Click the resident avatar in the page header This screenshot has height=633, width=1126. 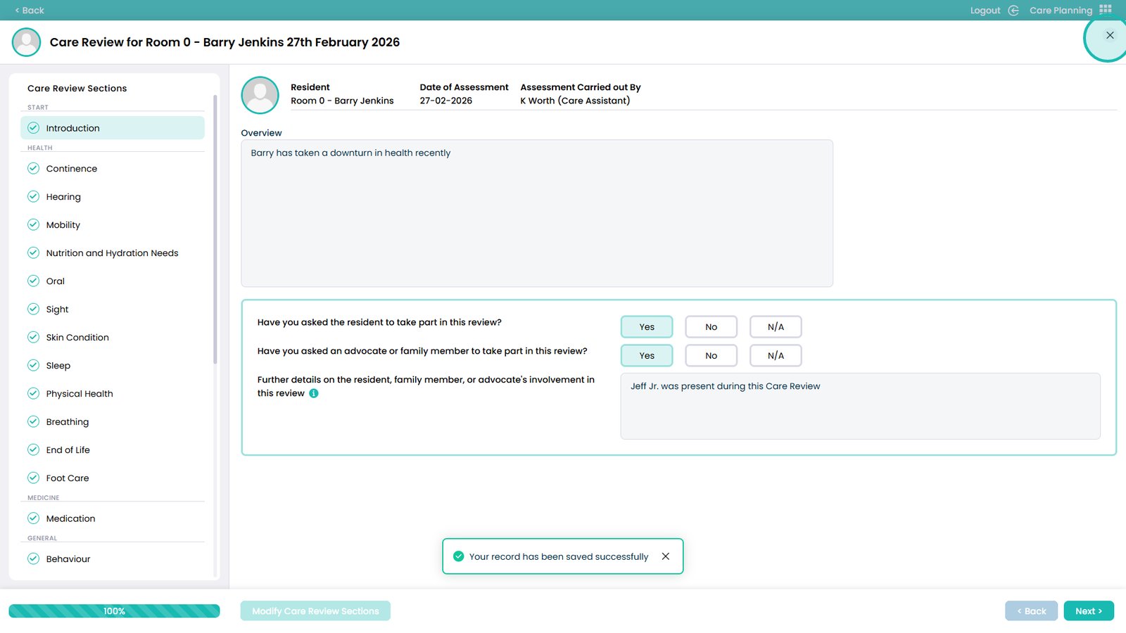pos(27,42)
